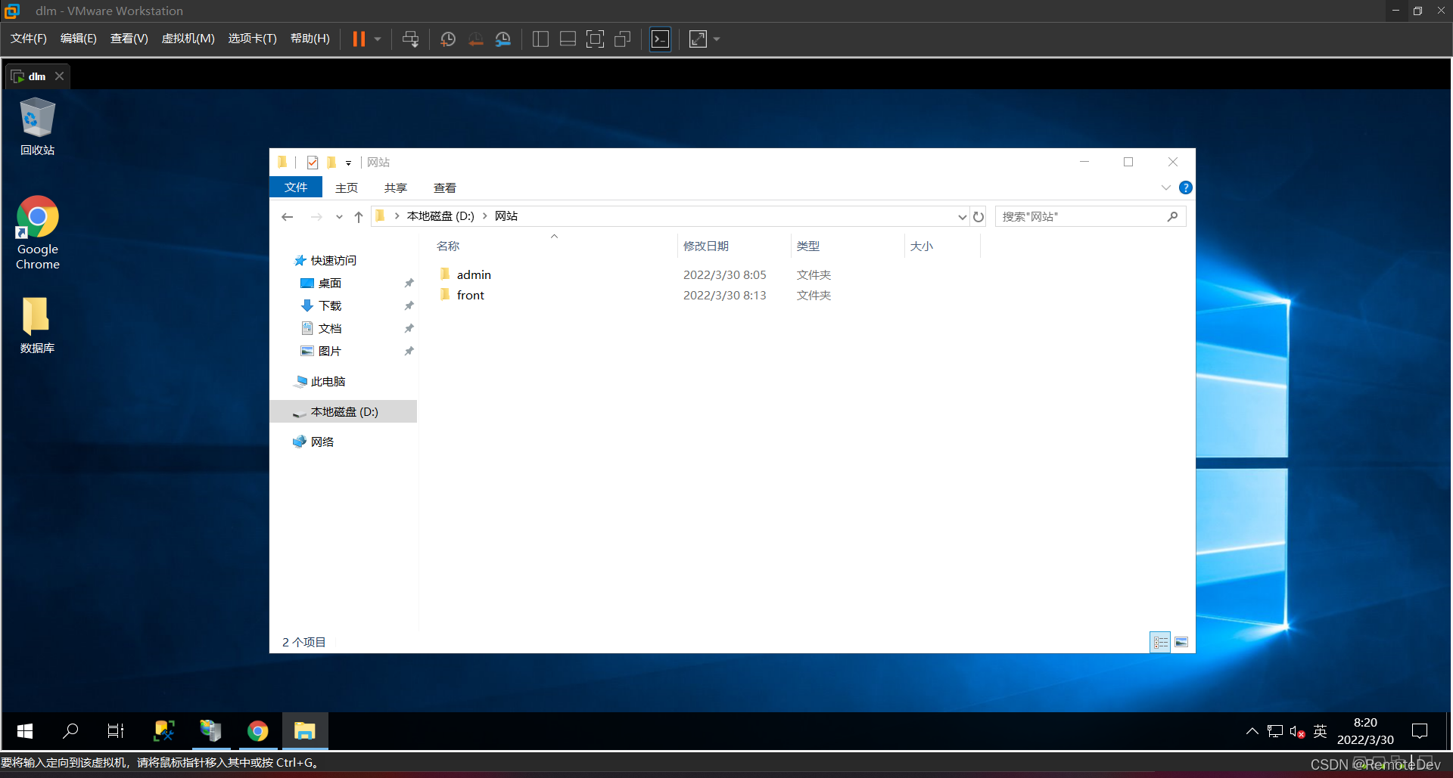Open the Explorer 文件 ribbon tab
This screenshot has height=778, width=1453.
pyautogui.click(x=296, y=188)
